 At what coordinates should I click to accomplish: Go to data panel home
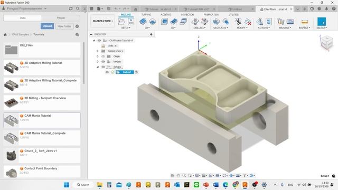tap(5, 34)
